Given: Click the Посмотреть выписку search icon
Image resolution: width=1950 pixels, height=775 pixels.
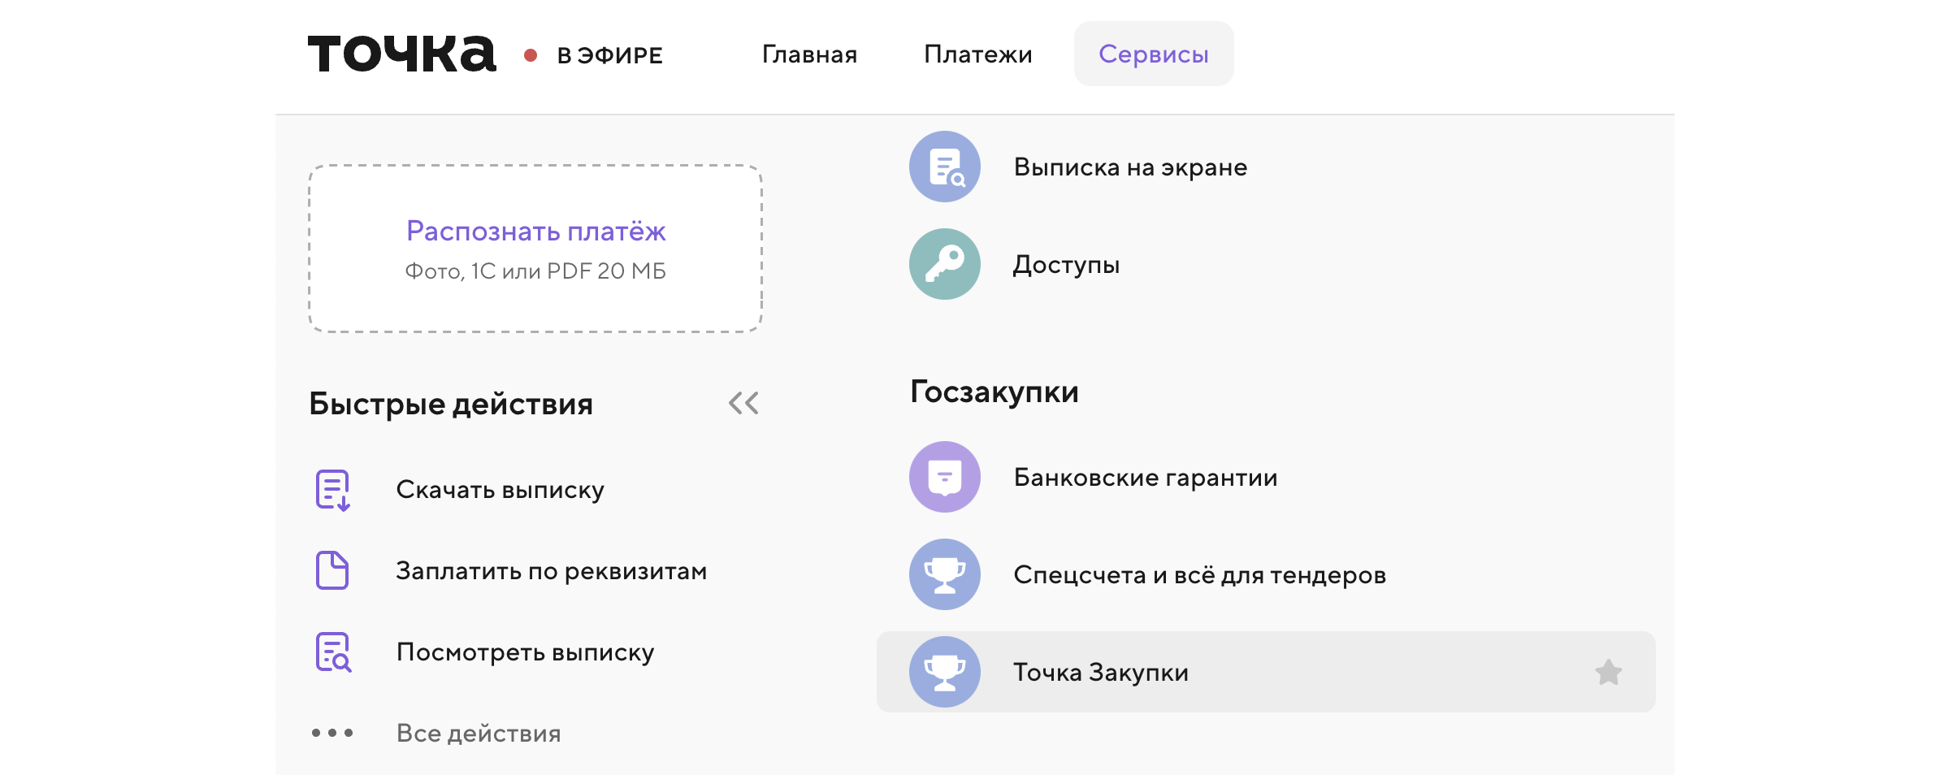Looking at the screenshot, I should point(332,652).
